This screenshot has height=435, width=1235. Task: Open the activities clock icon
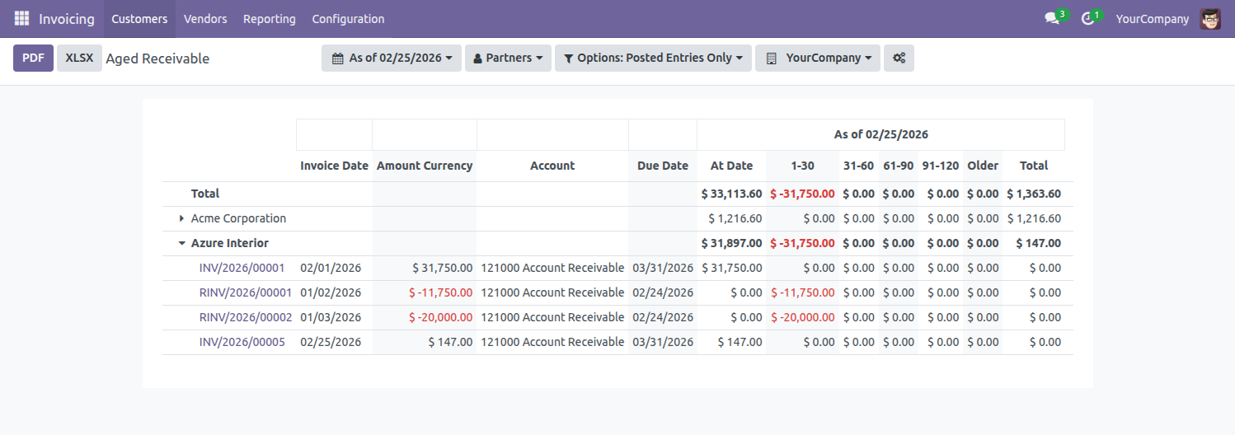1087,18
